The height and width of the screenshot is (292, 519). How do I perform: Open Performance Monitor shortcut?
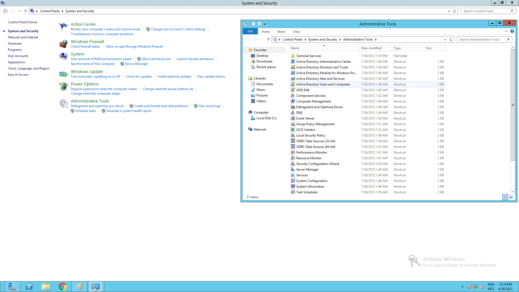tap(312, 152)
